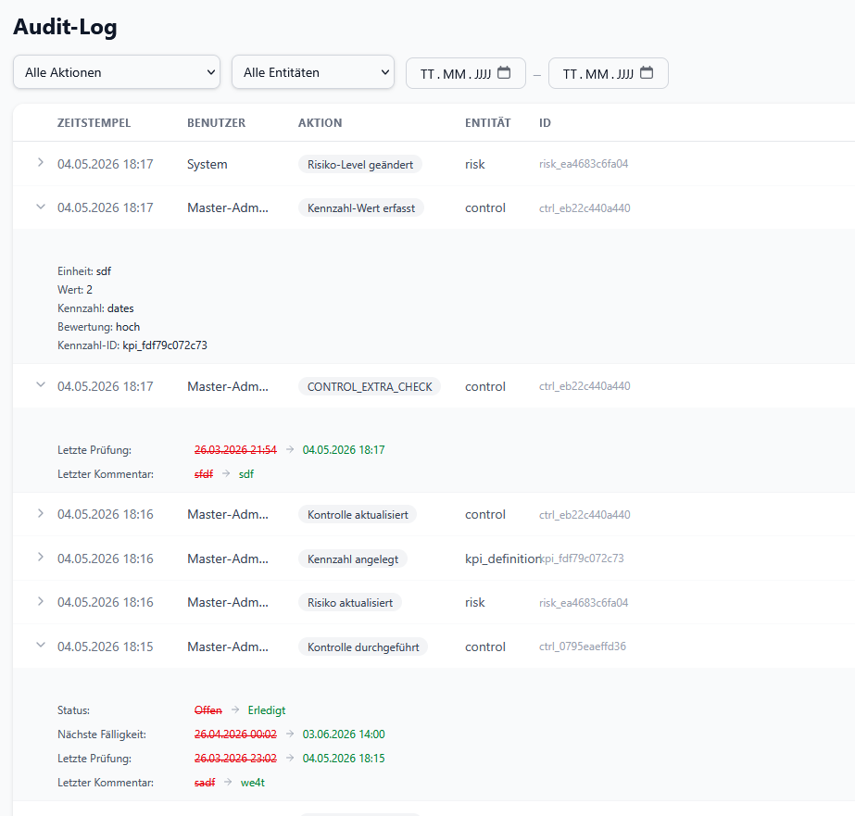
Task: Click the 'kpi_definition' entity cell
Action: tap(502, 559)
